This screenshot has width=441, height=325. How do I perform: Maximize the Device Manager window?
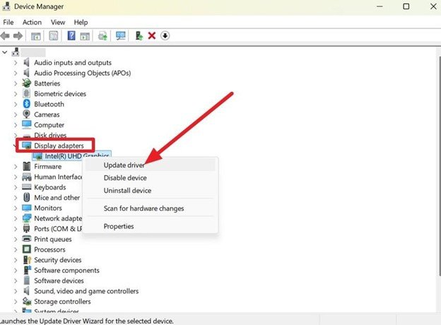[406, 6]
